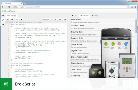Click 'function OnStart()' code line
138x90 pixels.
coord(19,24)
